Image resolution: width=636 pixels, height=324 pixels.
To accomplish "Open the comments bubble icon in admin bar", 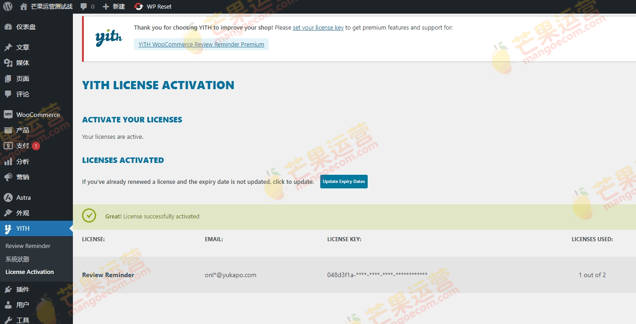I will coord(84,7).
